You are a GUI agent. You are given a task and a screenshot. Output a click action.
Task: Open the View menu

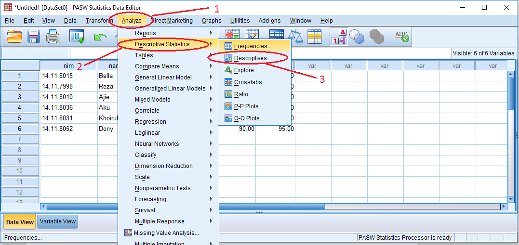click(48, 21)
